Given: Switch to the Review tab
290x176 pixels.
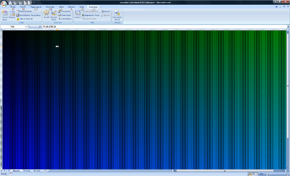Looking at the screenshot, I should [71, 7].
